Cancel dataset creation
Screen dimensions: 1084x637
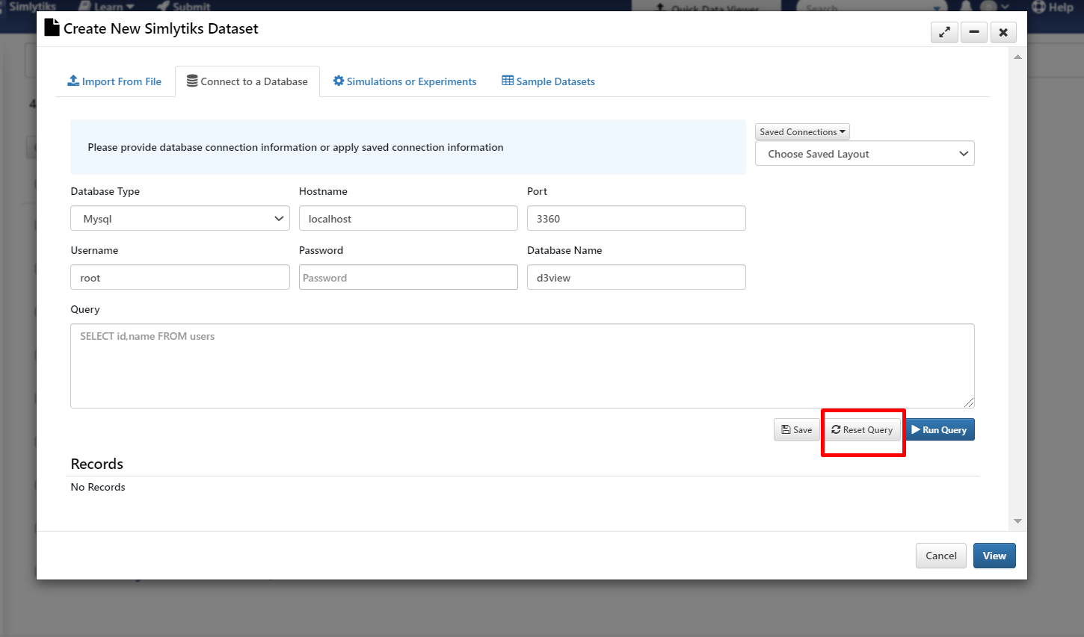[941, 556]
